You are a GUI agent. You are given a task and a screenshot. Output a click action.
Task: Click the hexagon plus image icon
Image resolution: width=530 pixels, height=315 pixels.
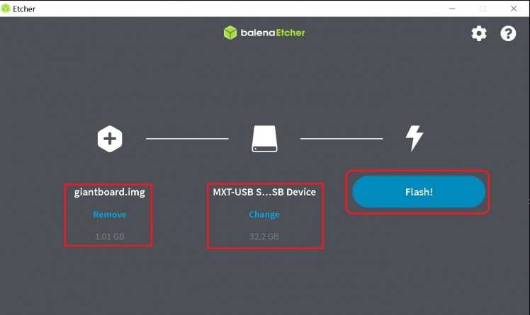110,139
